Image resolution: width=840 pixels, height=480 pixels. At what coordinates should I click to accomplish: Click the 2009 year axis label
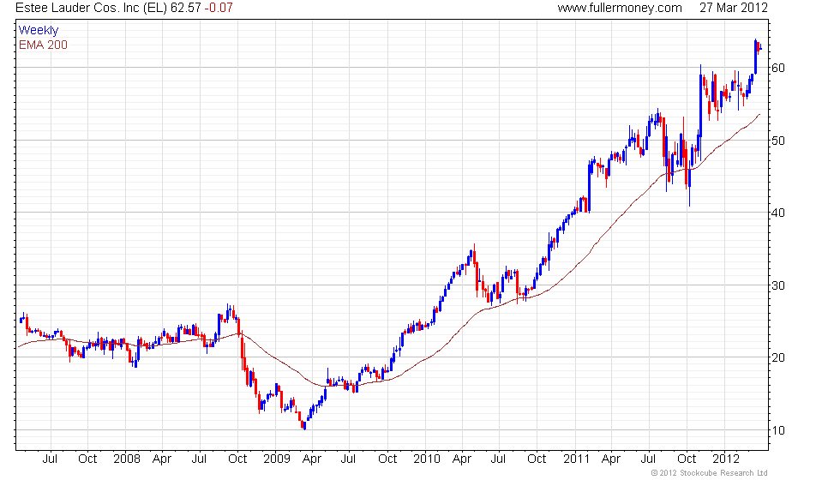(x=277, y=459)
